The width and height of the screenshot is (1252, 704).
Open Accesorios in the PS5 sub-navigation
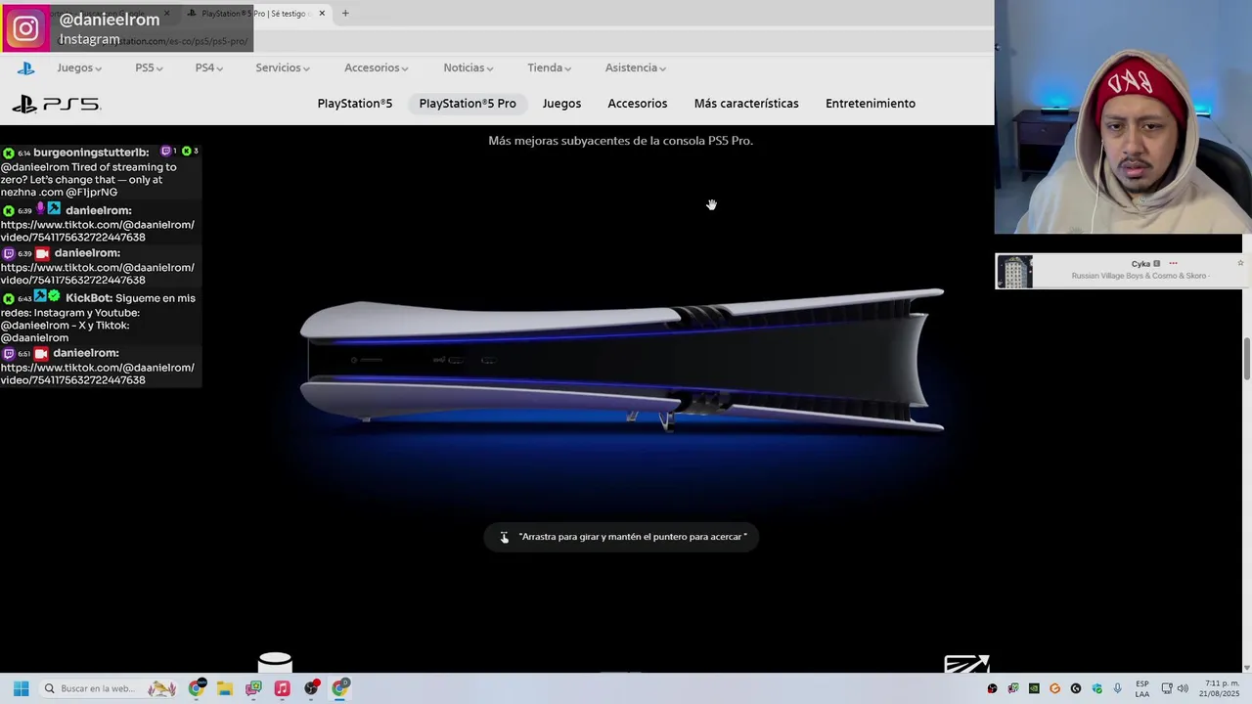point(638,104)
